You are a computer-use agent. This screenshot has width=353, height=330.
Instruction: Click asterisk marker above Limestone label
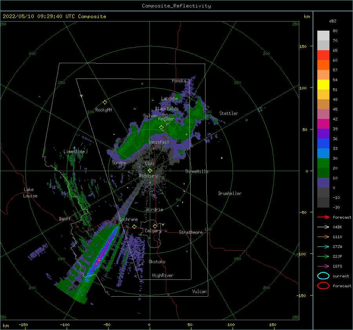74,148
